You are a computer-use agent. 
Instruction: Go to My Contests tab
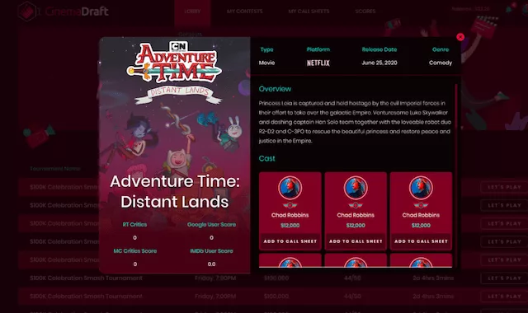[244, 12]
